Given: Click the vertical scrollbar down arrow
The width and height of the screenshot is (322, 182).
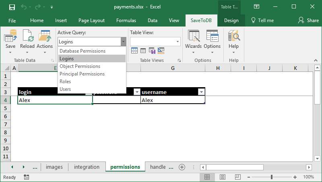Looking at the screenshot, I should 317,158.
